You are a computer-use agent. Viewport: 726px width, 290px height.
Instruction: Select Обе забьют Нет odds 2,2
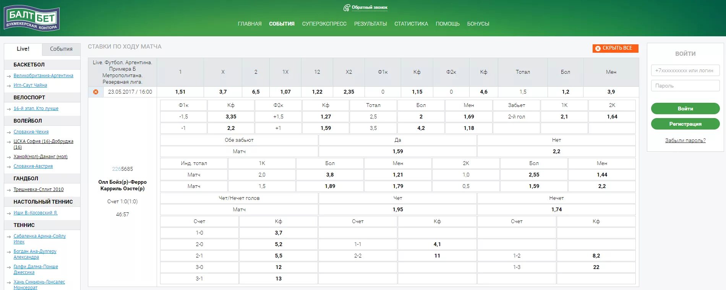pos(556,151)
